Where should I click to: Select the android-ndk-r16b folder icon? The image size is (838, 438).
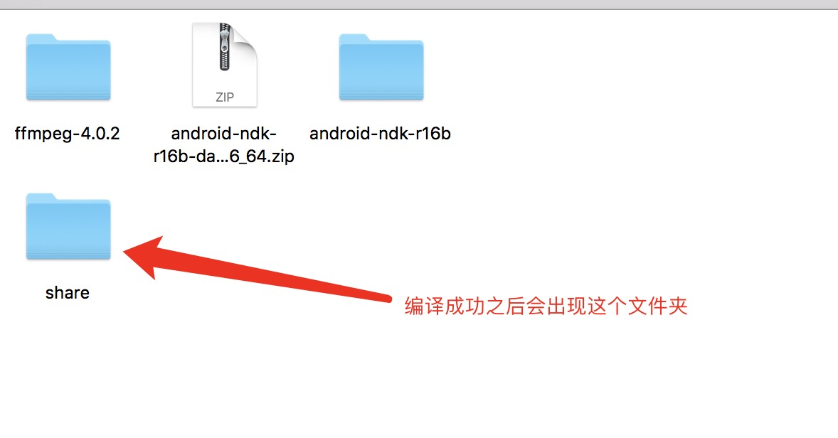[x=381, y=68]
